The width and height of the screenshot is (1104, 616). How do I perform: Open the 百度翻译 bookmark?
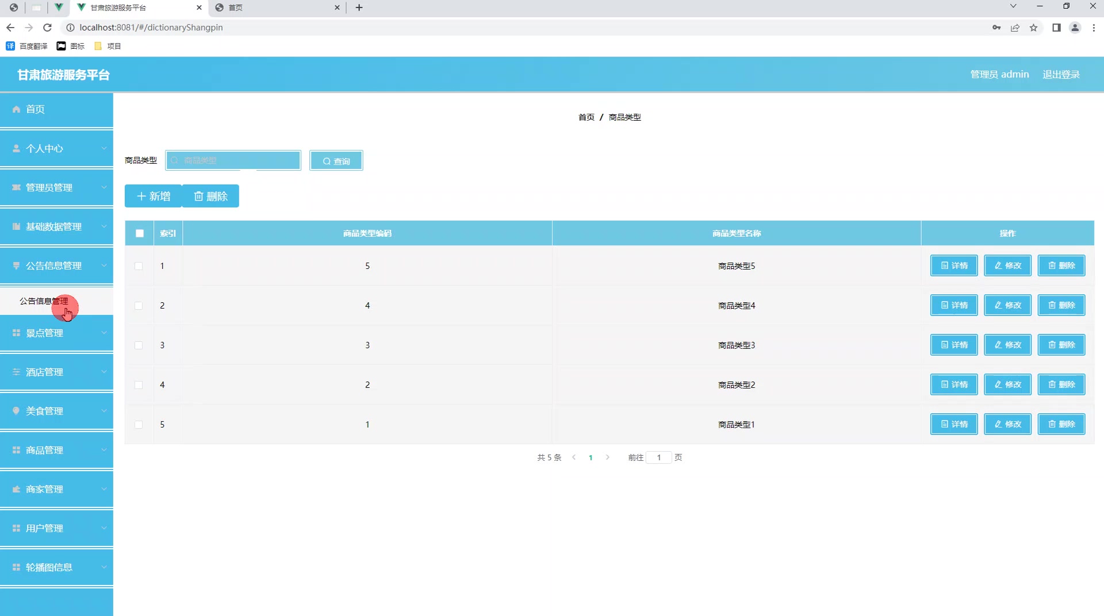(x=26, y=46)
